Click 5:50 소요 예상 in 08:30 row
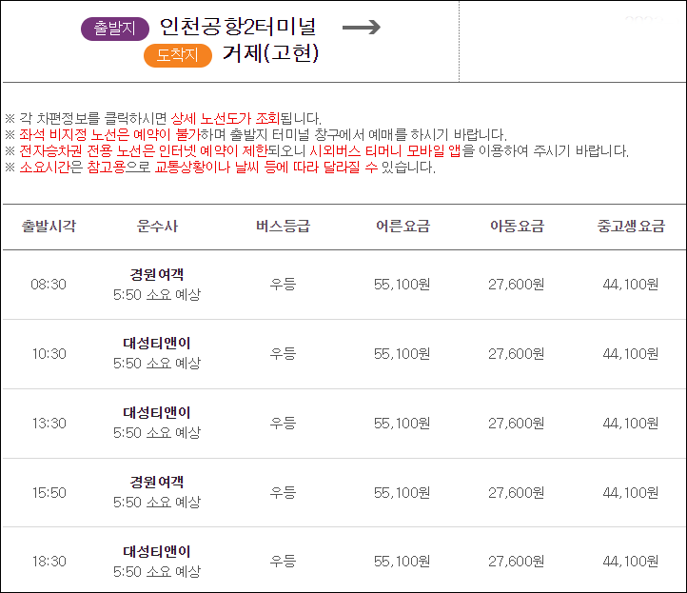 (x=157, y=294)
